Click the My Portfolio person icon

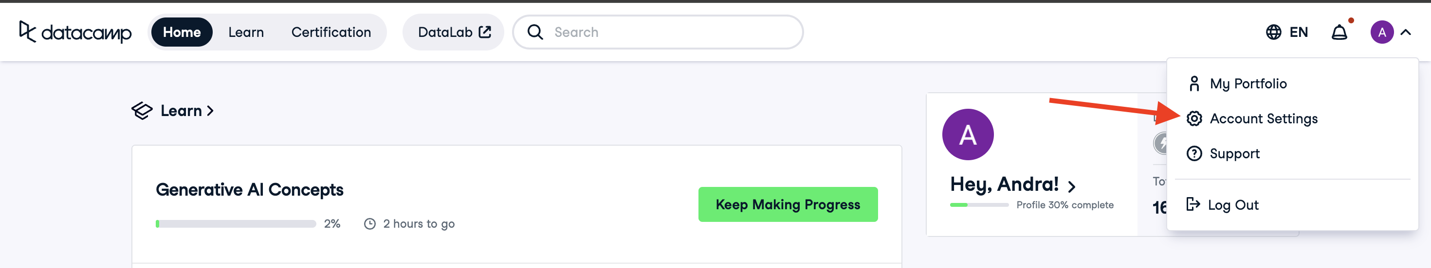pos(1194,84)
